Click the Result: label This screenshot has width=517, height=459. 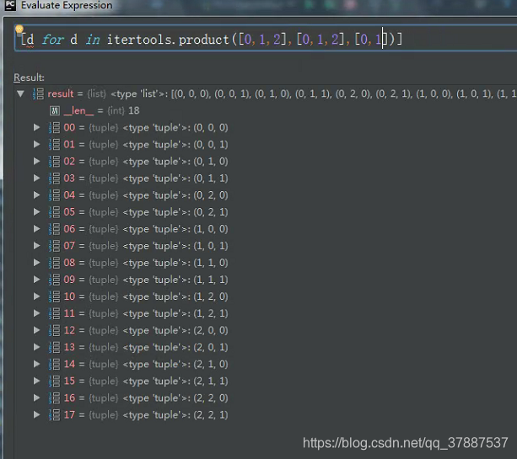click(x=29, y=77)
